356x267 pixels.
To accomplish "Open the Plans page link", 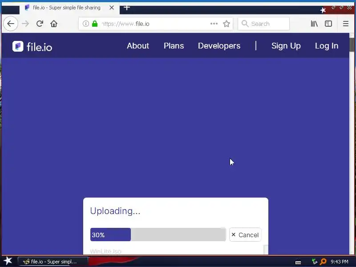I will (x=174, y=46).
